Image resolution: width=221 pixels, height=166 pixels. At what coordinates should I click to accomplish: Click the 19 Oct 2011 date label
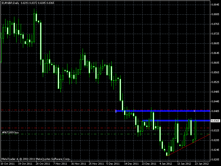(25, 164)
